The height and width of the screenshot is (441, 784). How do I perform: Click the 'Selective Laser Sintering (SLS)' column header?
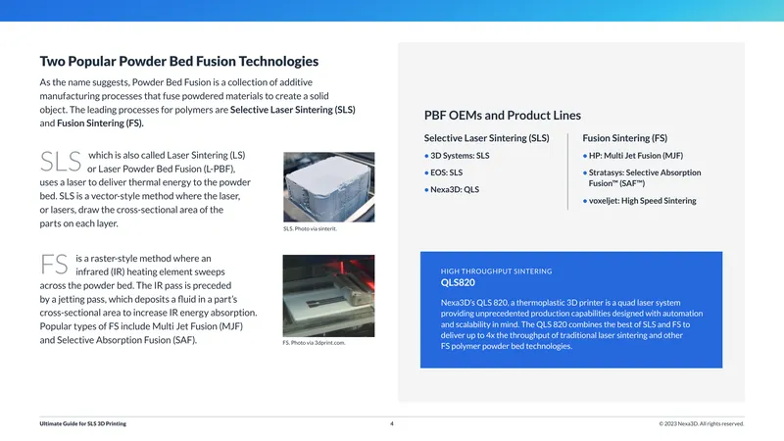click(486, 138)
